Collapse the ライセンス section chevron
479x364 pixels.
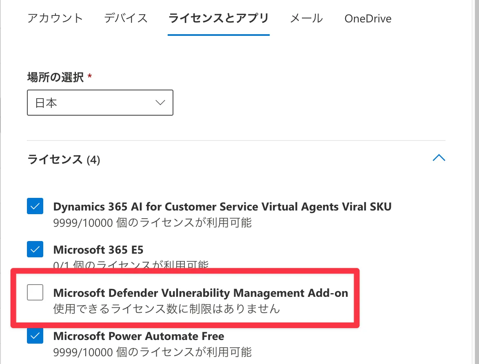point(439,158)
